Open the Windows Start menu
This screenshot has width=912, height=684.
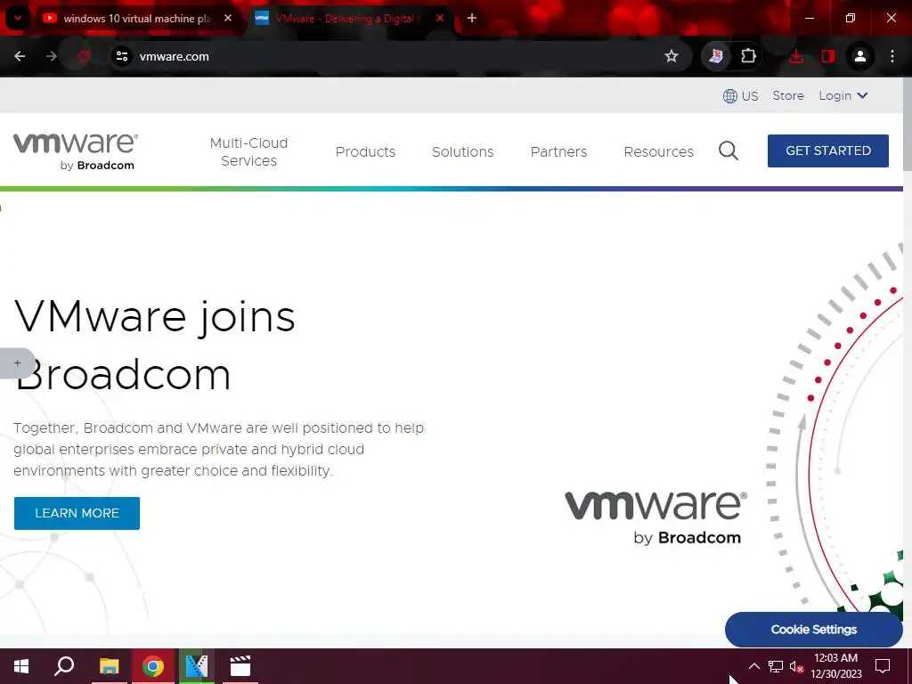point(21,666)
